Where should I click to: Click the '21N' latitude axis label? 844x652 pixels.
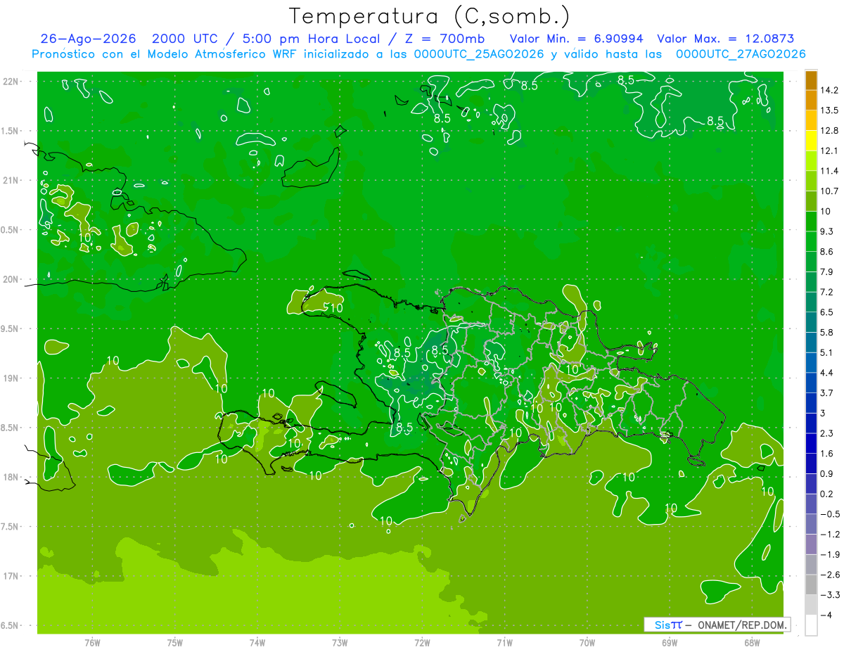[12, 180]
